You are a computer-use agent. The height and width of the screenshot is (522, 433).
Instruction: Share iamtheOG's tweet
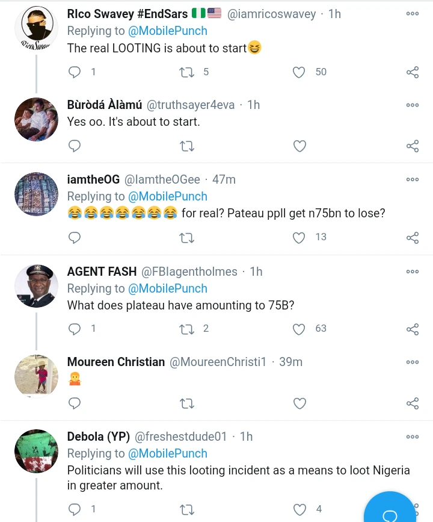(x=413, y=237)
